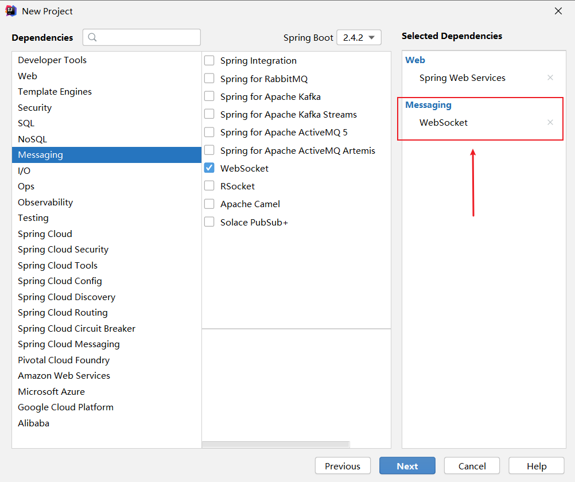Open the Spring Boot version dropdown
This screenshot has height=482, width=575.
359,37
